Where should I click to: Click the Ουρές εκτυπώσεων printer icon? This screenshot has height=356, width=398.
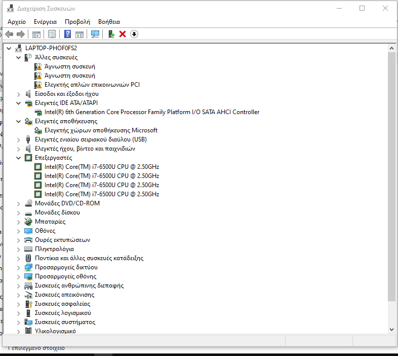pos(28,240)
